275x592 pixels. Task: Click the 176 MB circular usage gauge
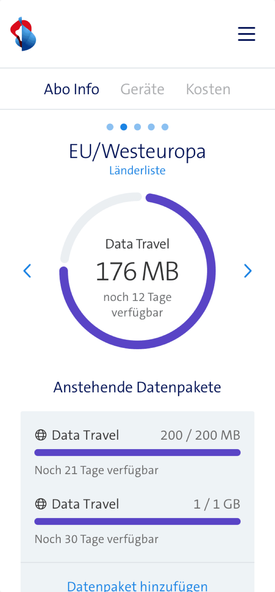137,271
